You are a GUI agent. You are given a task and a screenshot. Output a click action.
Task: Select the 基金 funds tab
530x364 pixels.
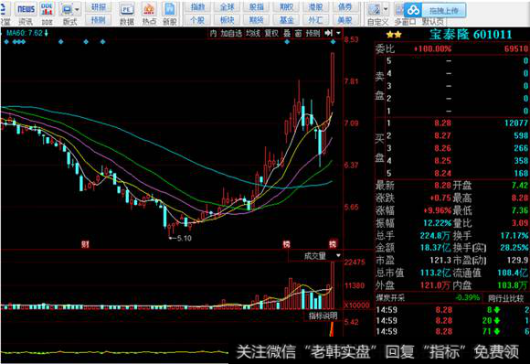(x=287, y=20)
